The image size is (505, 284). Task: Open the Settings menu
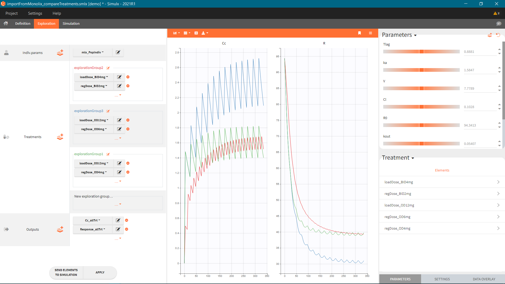click(x=35, y=13)
